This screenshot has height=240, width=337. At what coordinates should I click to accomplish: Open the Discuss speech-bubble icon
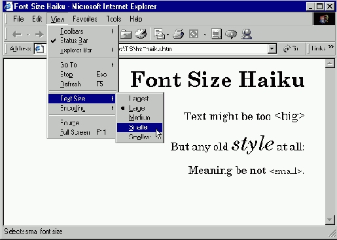(231, 34)
